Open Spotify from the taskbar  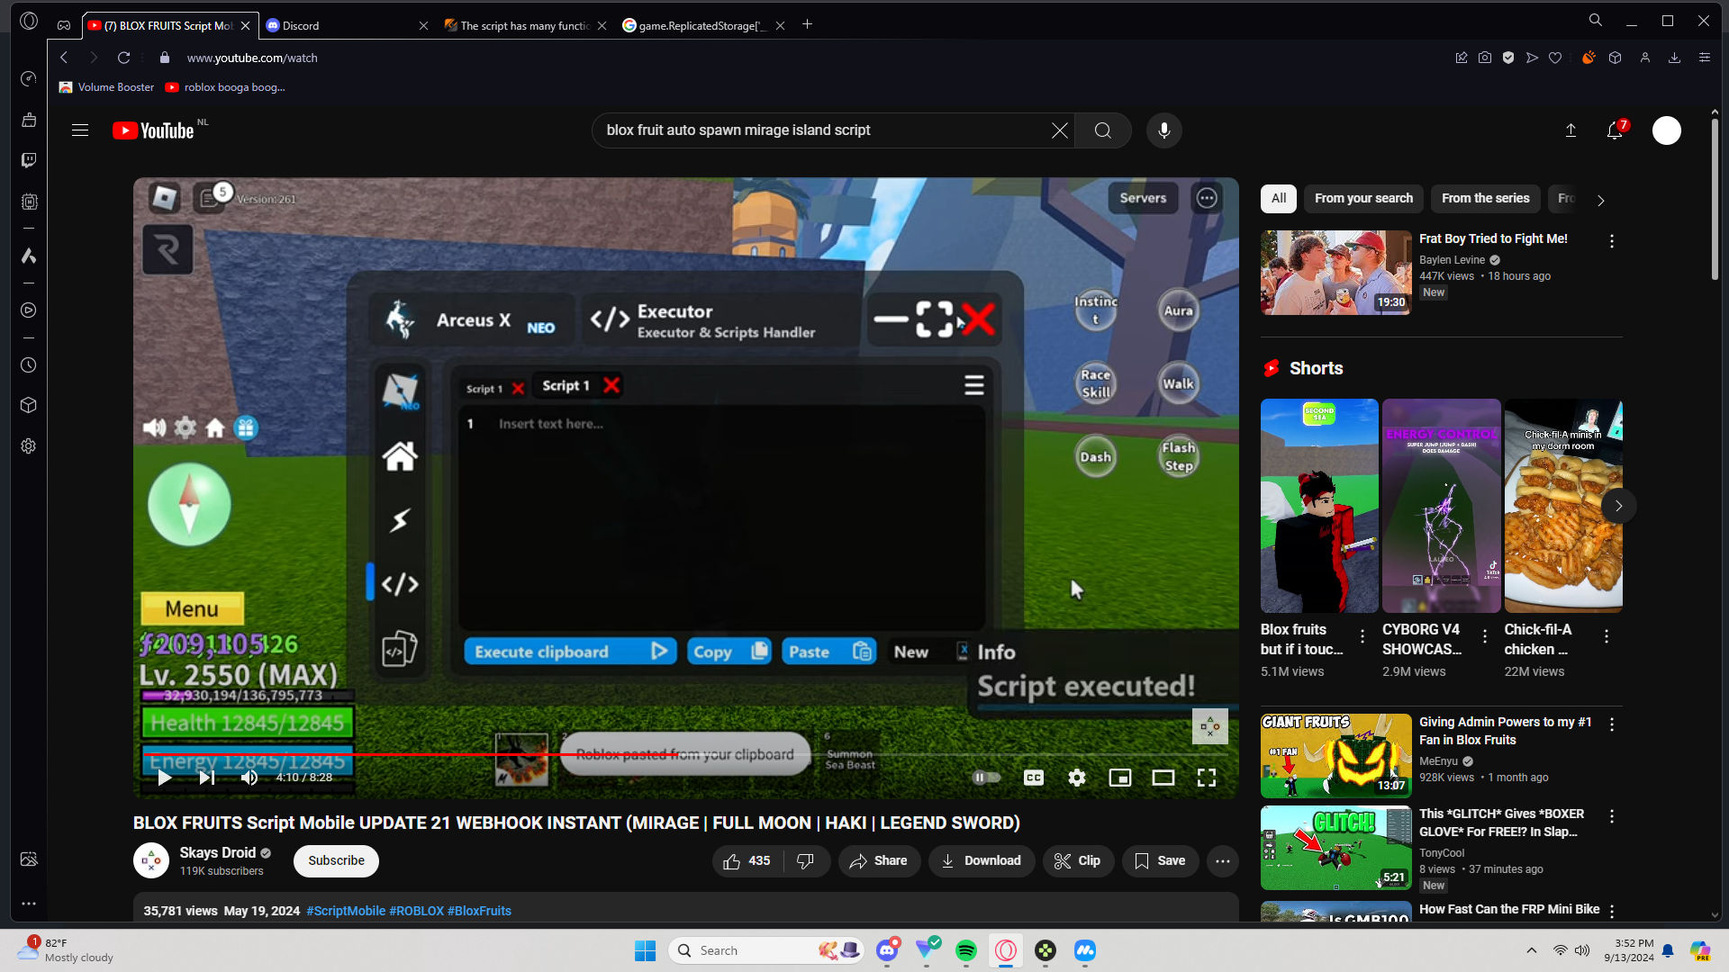[966, 950]
